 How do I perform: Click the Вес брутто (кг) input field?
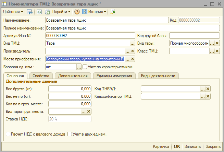click(x=70, y=89)
